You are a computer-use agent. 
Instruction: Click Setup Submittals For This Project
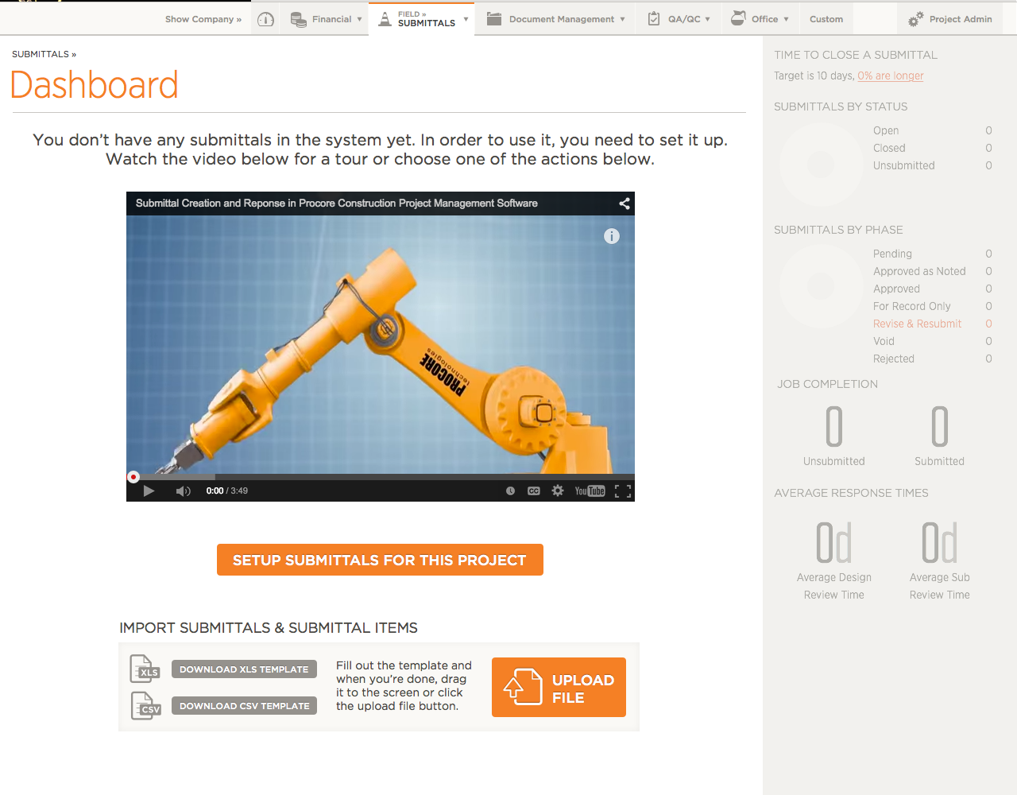pyautogui.click(x=380, y=560)
